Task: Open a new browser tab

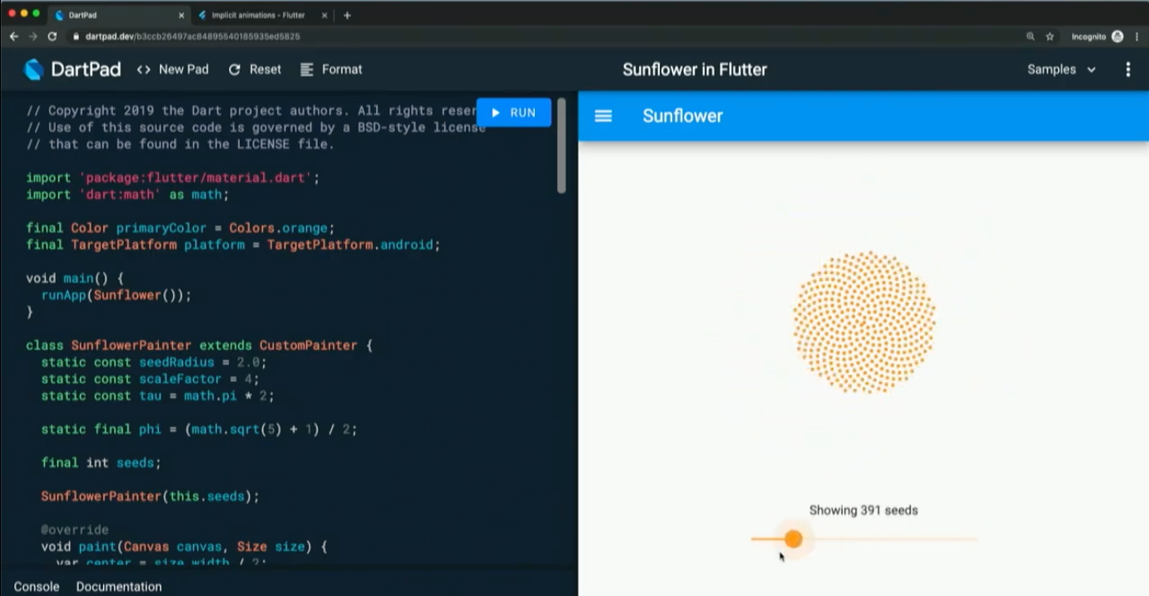Action: (x=347, y=15)
